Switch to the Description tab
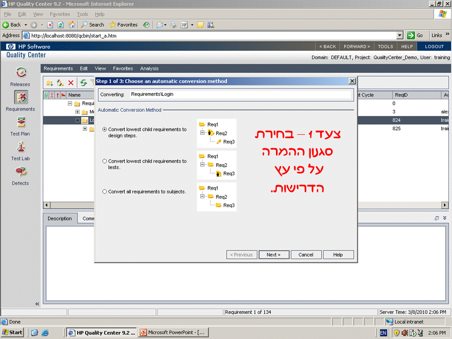This screenshot has width=452, height=339. 60,218
